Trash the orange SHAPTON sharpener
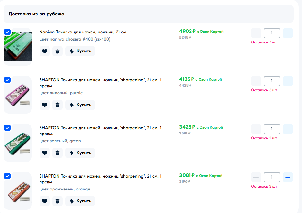Screen dimensions: 302x213 tap(58, 201)
